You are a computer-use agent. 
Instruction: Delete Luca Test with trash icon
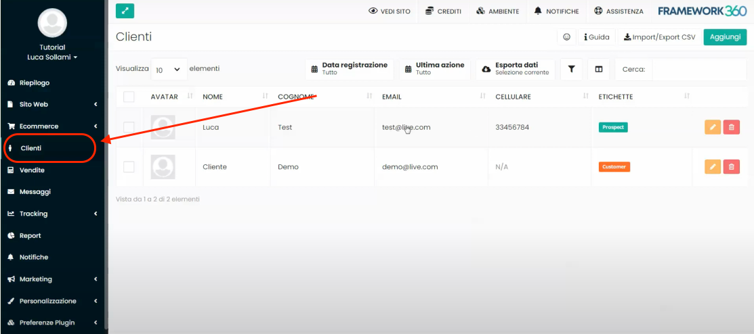point(732,127)
